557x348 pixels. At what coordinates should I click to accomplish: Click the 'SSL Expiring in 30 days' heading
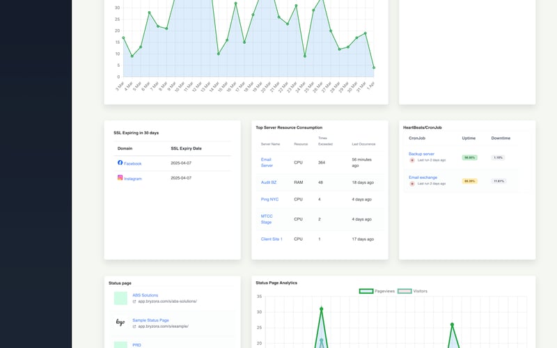pos(136,133)
